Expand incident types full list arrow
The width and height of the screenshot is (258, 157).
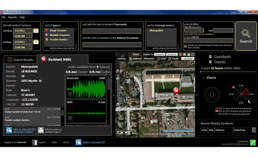click(76, 45)
